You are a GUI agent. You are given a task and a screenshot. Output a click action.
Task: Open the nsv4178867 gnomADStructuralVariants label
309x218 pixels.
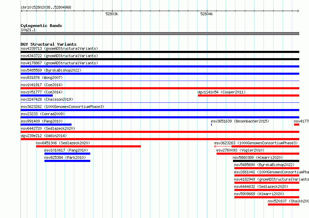point(59,63)
